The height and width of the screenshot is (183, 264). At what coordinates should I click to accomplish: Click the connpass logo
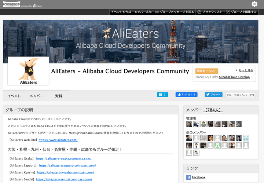click(x=12, y=4)
